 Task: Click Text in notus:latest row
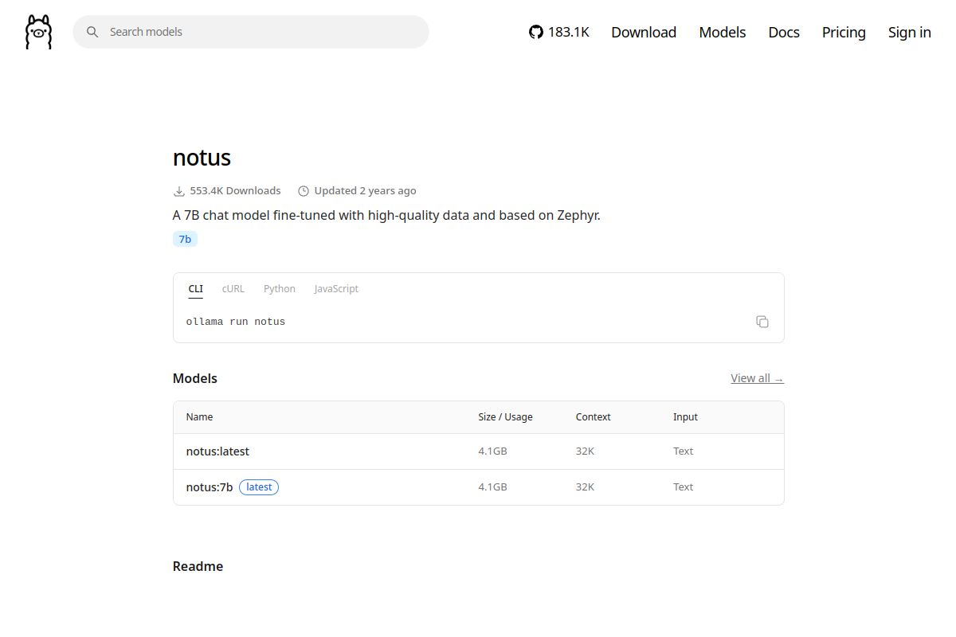click(x=683, y=451)
